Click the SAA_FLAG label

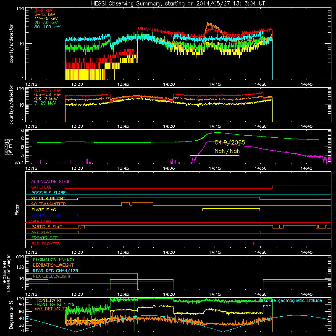[x=41, y=221]
